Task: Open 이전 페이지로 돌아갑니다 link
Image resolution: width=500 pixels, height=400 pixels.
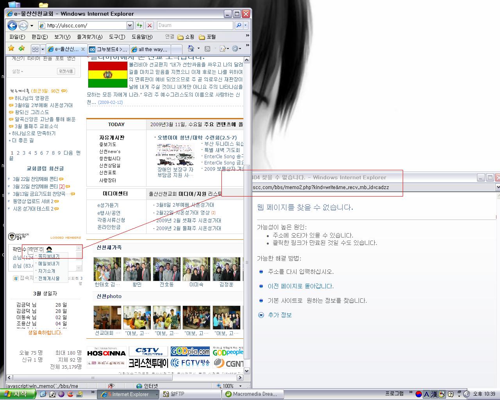Action: click(300, 286)
